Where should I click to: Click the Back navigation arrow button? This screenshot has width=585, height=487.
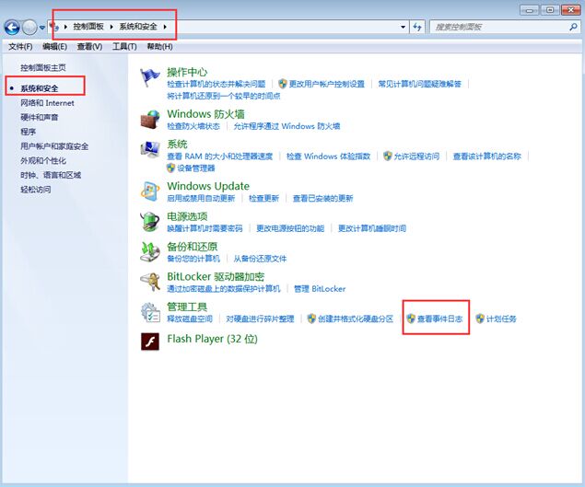coord(12,28)
